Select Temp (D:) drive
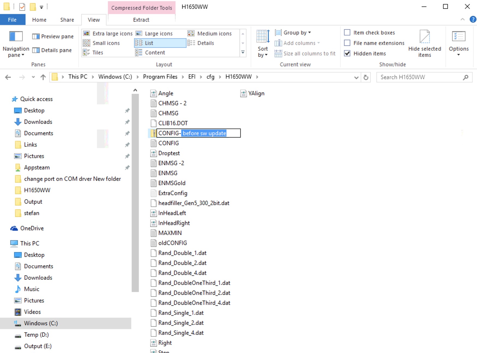 (x=36, y=335)
